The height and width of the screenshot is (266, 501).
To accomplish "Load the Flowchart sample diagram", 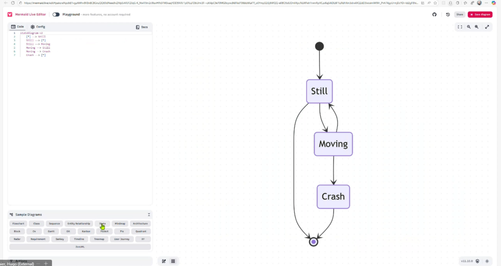I will point(18,223).
